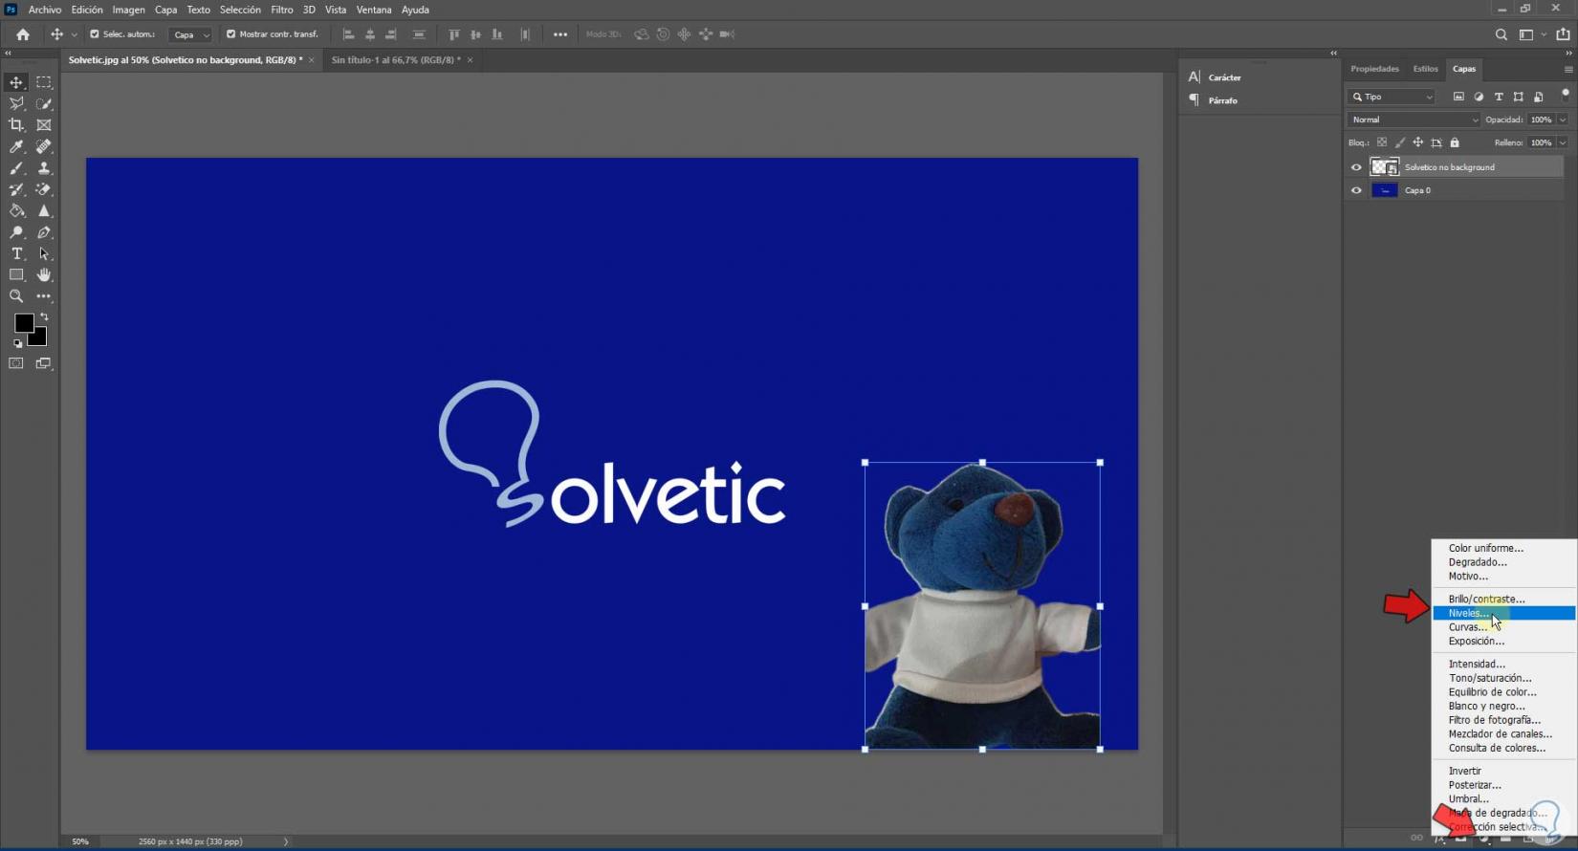Toggle Quick Mask mode

tap(16, 363)
